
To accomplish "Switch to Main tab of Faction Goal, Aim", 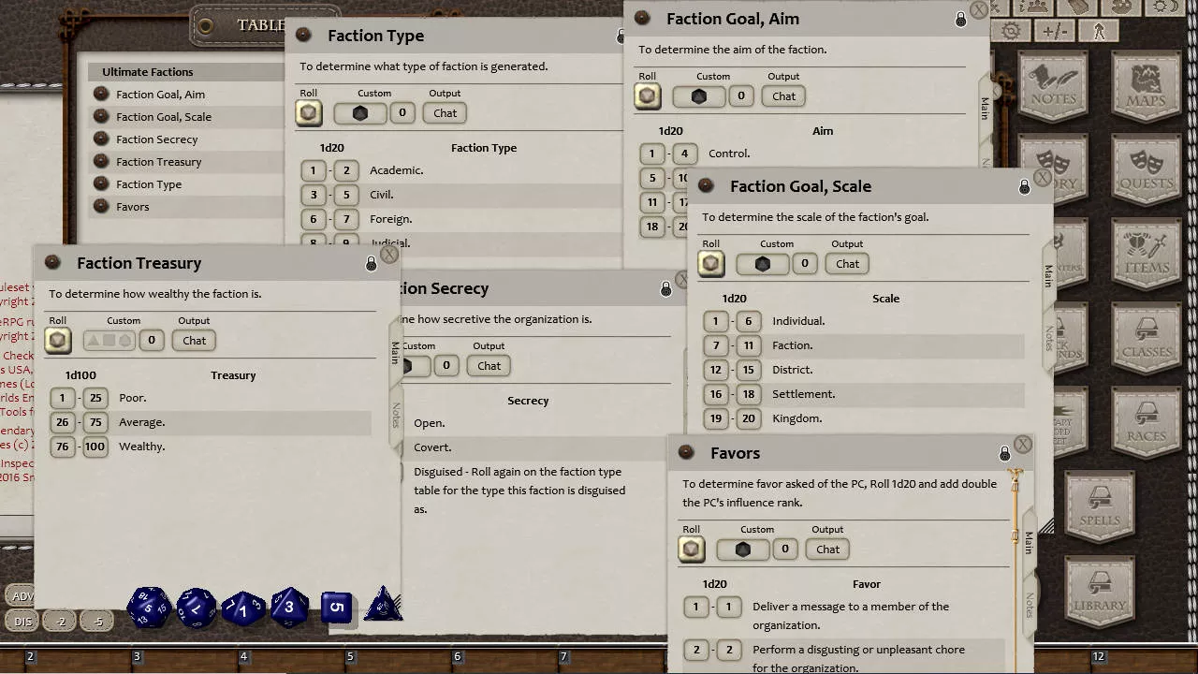I will pos(986,108).
